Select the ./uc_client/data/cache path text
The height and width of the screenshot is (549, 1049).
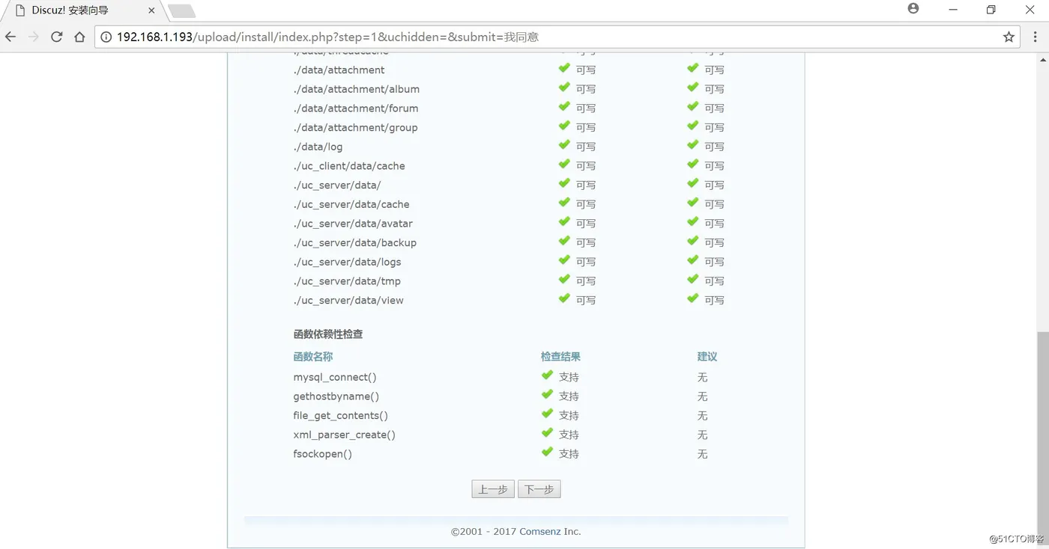tap(348, 166)
